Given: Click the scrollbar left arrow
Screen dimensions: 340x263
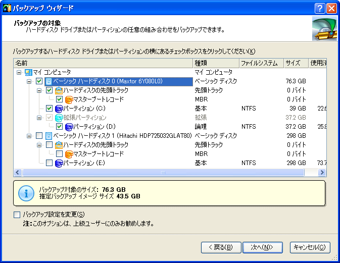Looking at the screenshot, I should [18, 173].
